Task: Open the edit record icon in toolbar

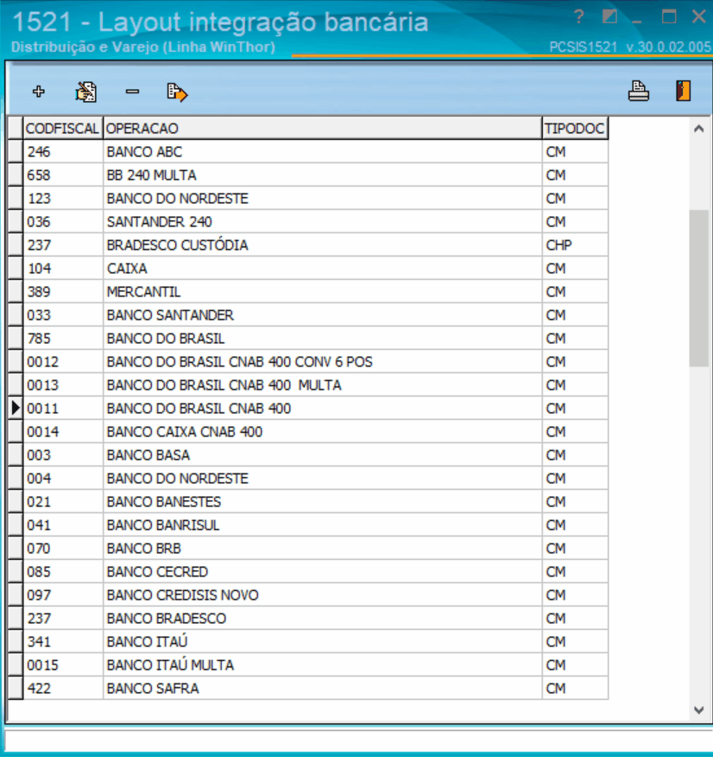Action: (85, 92)
